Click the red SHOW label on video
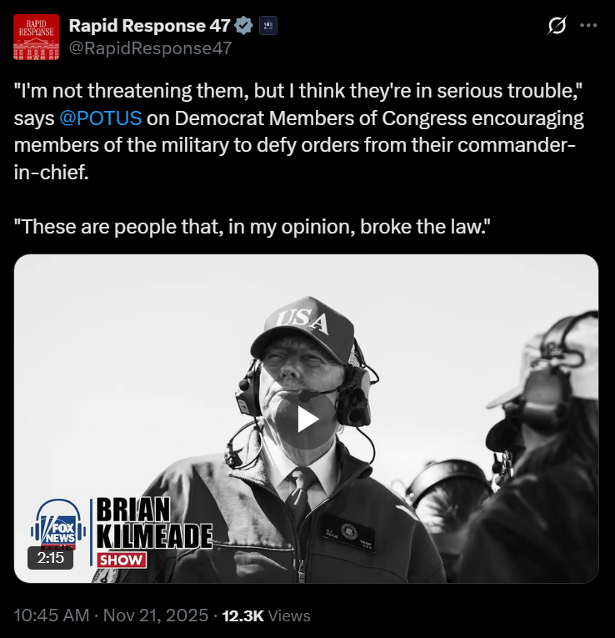This screenshot has height=638, width=615. coord(122,560)
